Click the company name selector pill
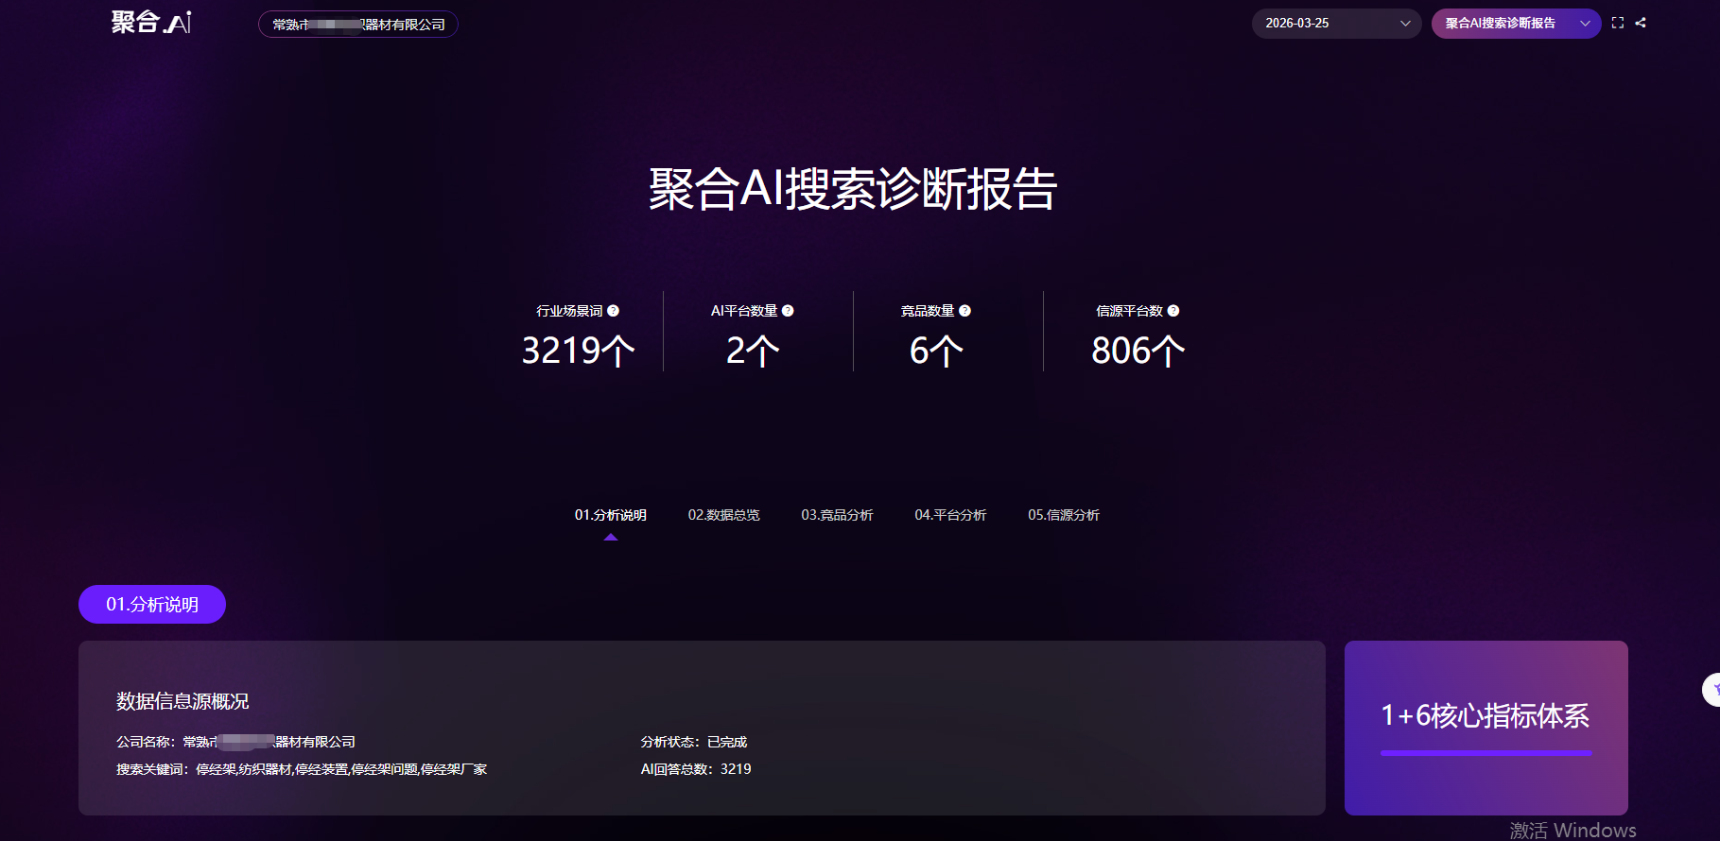1720x841 pixels. (x=357, y=25)
